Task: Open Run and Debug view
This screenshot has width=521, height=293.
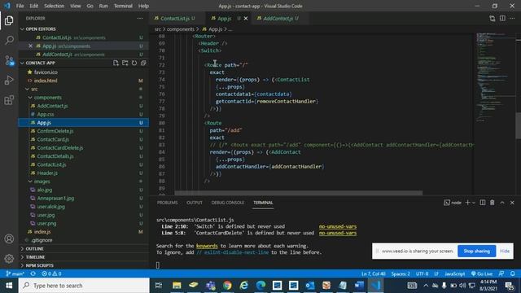Action: 9,80
